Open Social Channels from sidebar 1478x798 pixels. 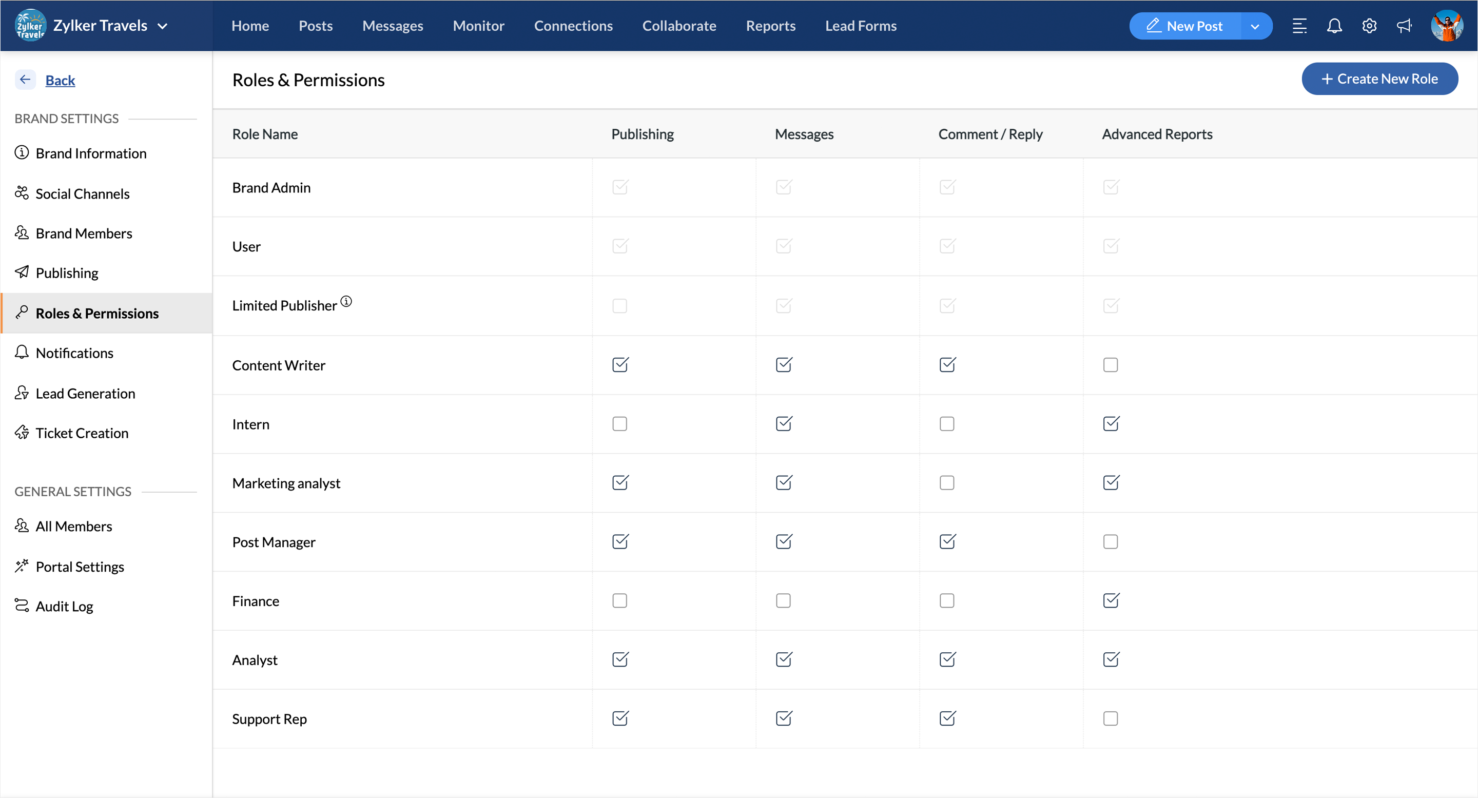(x=82, y=193)
